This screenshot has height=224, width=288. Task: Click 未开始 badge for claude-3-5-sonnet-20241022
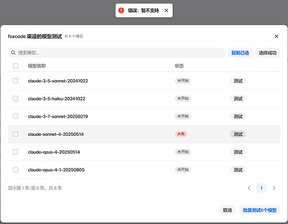183,81
